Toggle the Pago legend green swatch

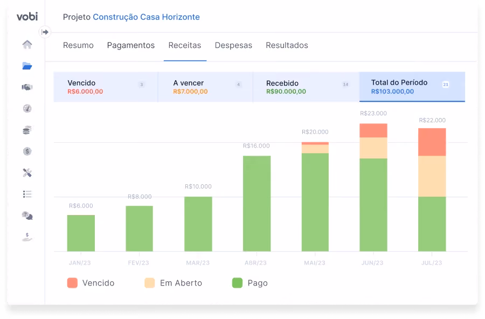[x=237, y=283]
